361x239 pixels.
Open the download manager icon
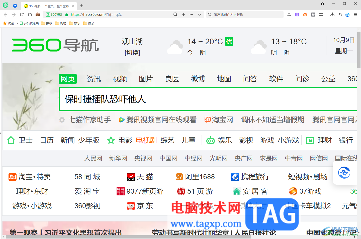(332, 14)
